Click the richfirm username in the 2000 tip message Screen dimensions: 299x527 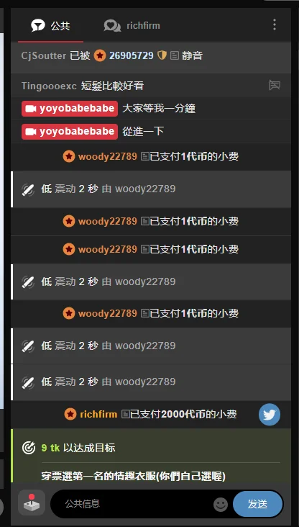pyautogui.click(x=98, y=414)
